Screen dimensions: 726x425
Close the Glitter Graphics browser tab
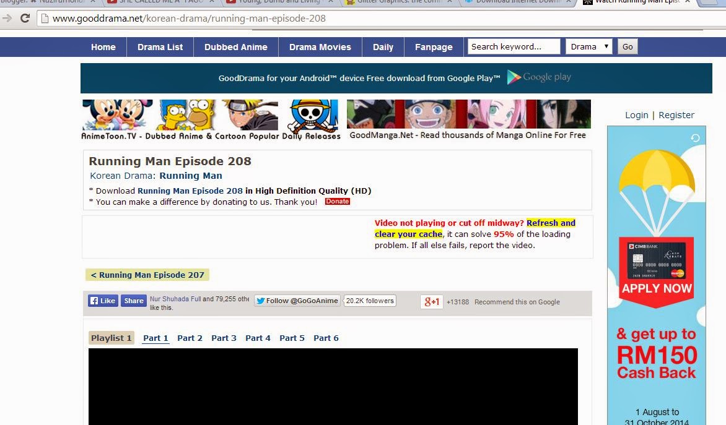pos(450,2)
